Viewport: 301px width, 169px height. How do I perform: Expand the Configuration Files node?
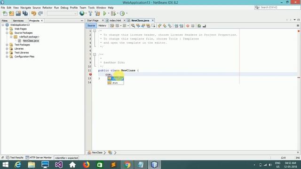[7, 57]
